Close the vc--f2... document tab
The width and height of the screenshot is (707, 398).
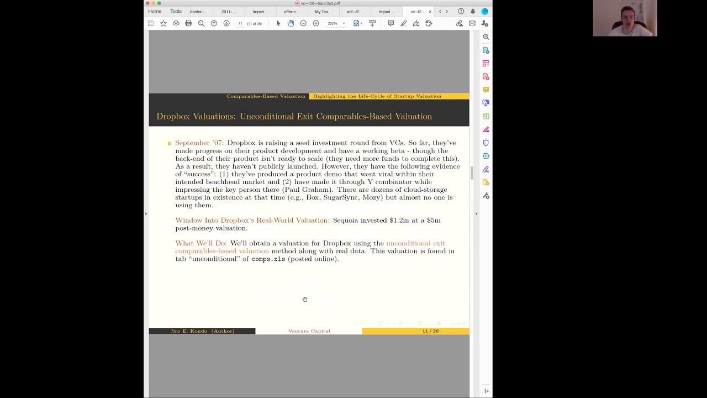tap(430, 12)
